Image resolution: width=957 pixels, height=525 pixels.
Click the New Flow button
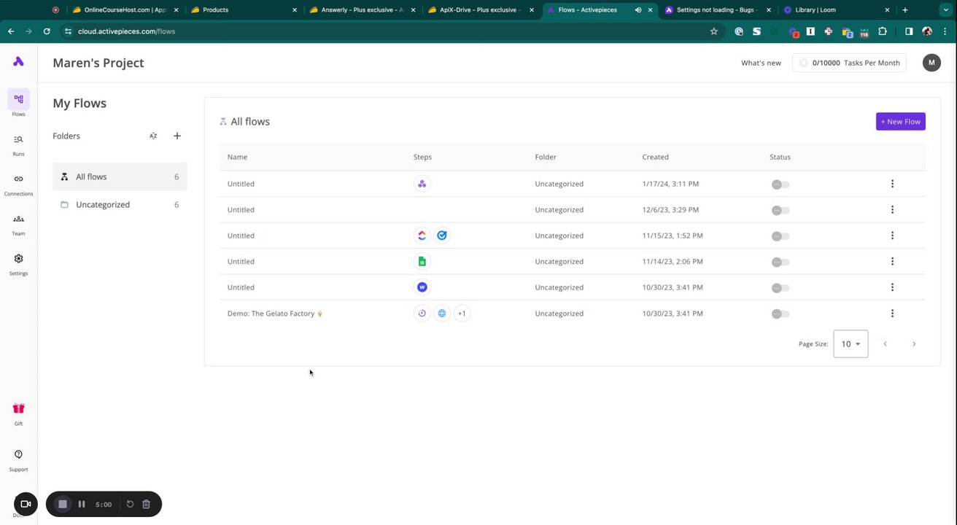(900, 122)
